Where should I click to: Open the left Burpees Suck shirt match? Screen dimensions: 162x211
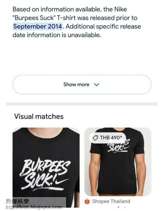point(46,167)
